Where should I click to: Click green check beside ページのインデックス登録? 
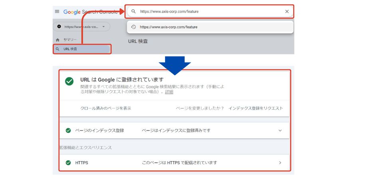click(x=68, y=130)
